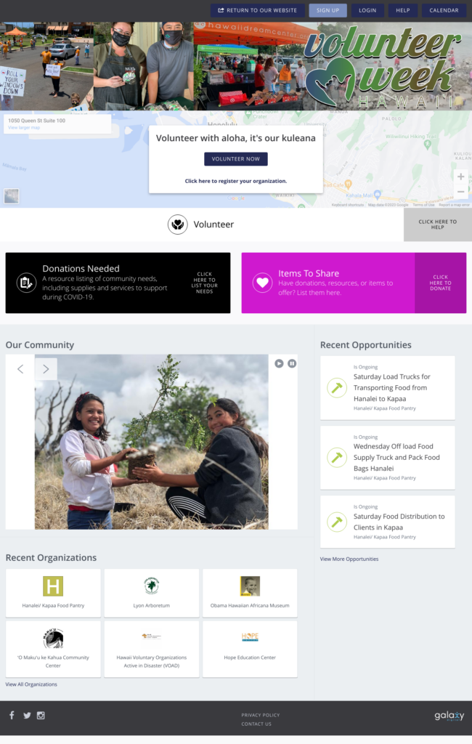The width and height of the screenshot is (472, 744).
Task: Go to previous community slide
Action: [20, 369]
